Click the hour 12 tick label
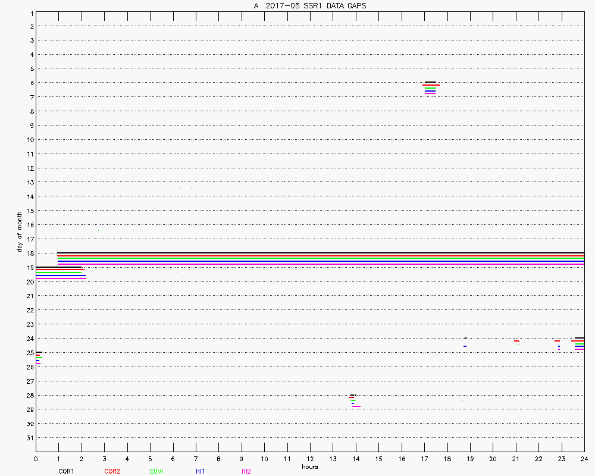595x476 pixels. (x=310, y=459)
